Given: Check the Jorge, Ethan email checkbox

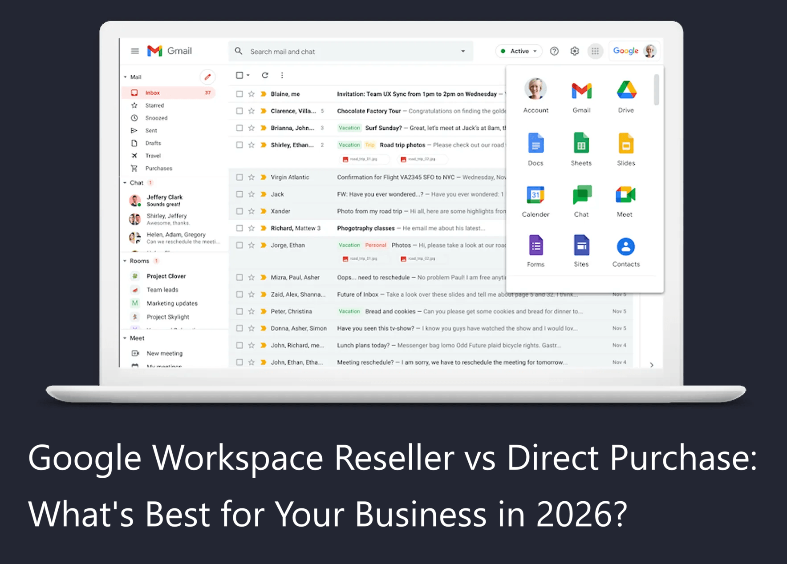Looking at the screenshot, I should coord(239,245).
